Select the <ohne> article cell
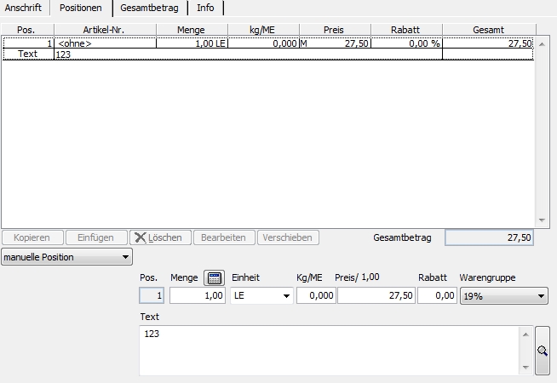Viewport: 557px width, 383px height. tap(105, 43)
